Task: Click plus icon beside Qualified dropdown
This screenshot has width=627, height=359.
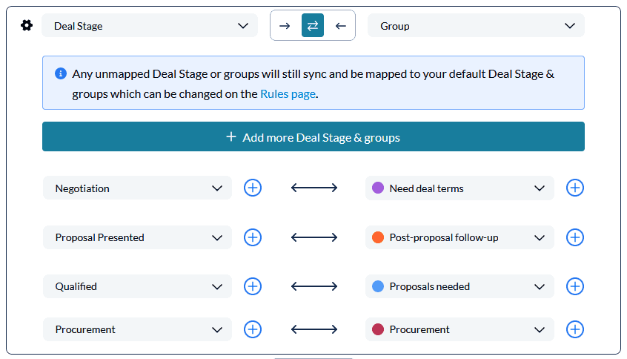Action: tap(253, 286)
